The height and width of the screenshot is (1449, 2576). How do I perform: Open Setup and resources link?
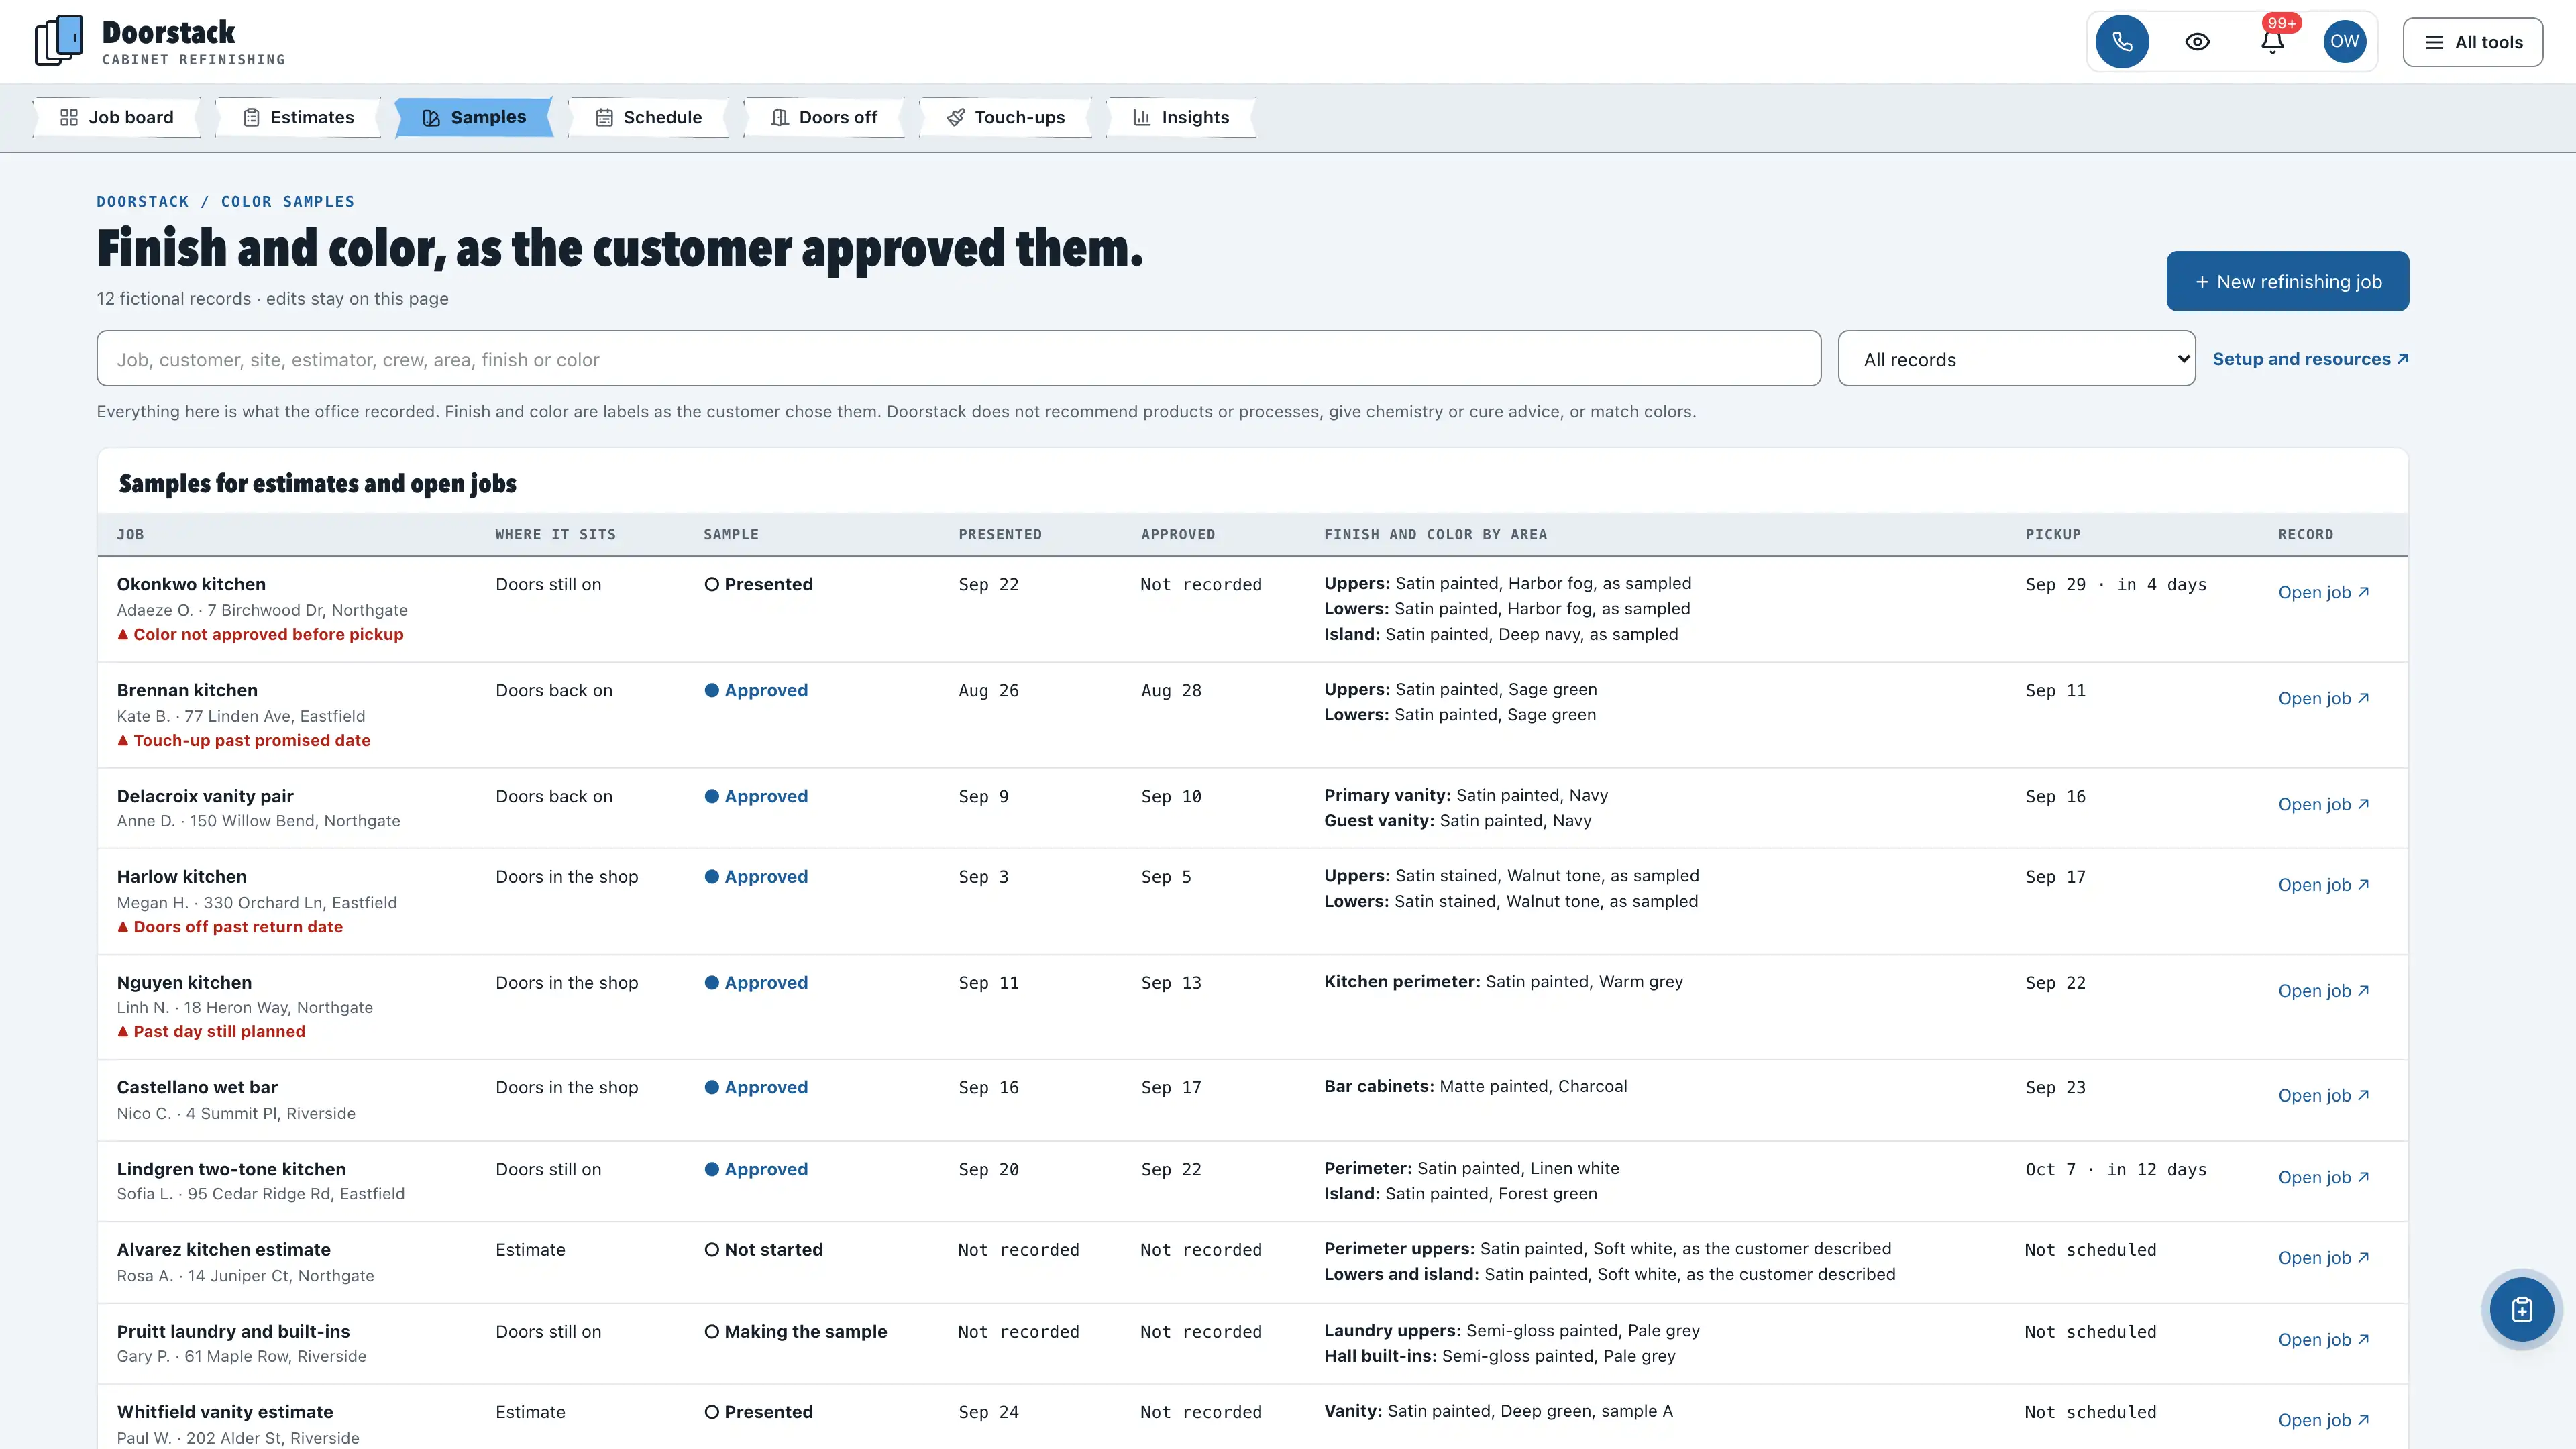(x=2310, y=358)
